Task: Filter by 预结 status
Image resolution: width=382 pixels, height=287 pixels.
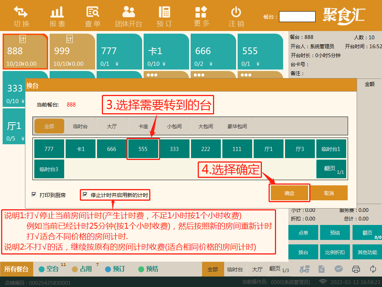Action: [x=148, y=269]
